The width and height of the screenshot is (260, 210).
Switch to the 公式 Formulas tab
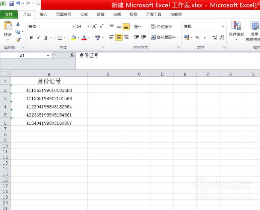pos(84,14)
